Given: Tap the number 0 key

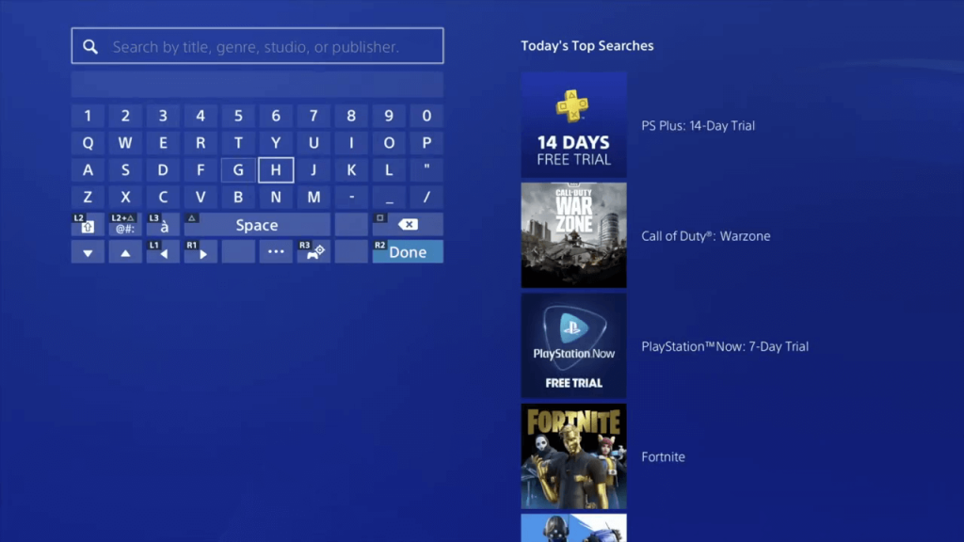Looking at the screenshot, I should click(426, 116).
